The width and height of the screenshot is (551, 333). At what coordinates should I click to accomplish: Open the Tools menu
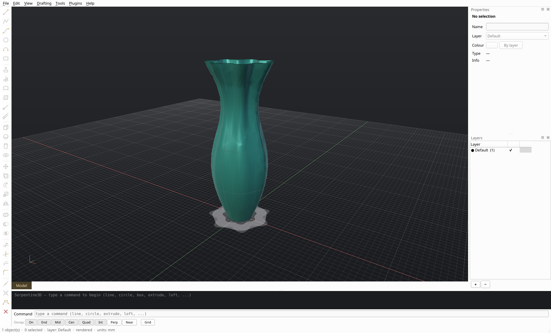pyautogui.click(x=60, y=3)
